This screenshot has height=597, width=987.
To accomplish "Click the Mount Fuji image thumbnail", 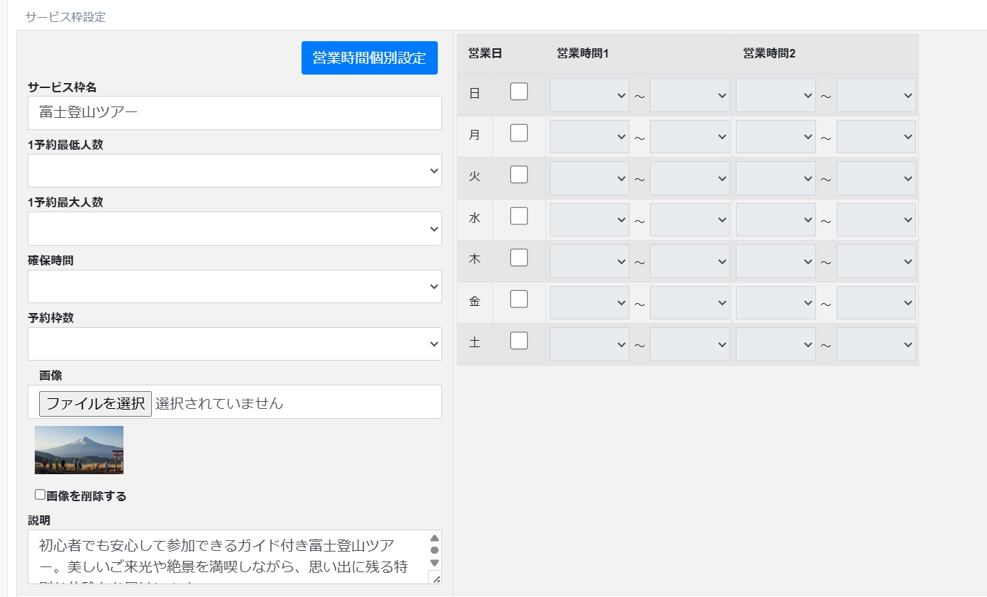I will 78,449.
